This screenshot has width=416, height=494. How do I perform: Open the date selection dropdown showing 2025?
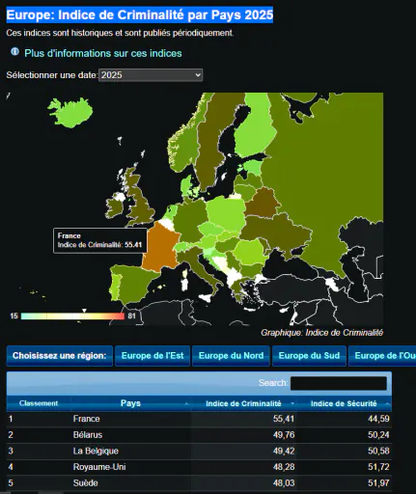[x=151, y=75]
